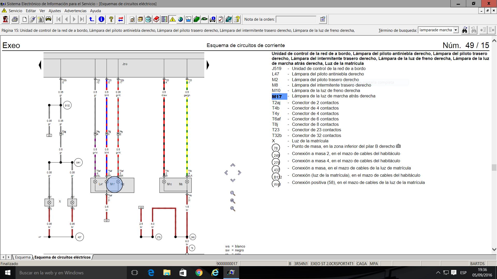Pan diagram right with the right chevron
497x279 pixels.
[x=239, y=173]
